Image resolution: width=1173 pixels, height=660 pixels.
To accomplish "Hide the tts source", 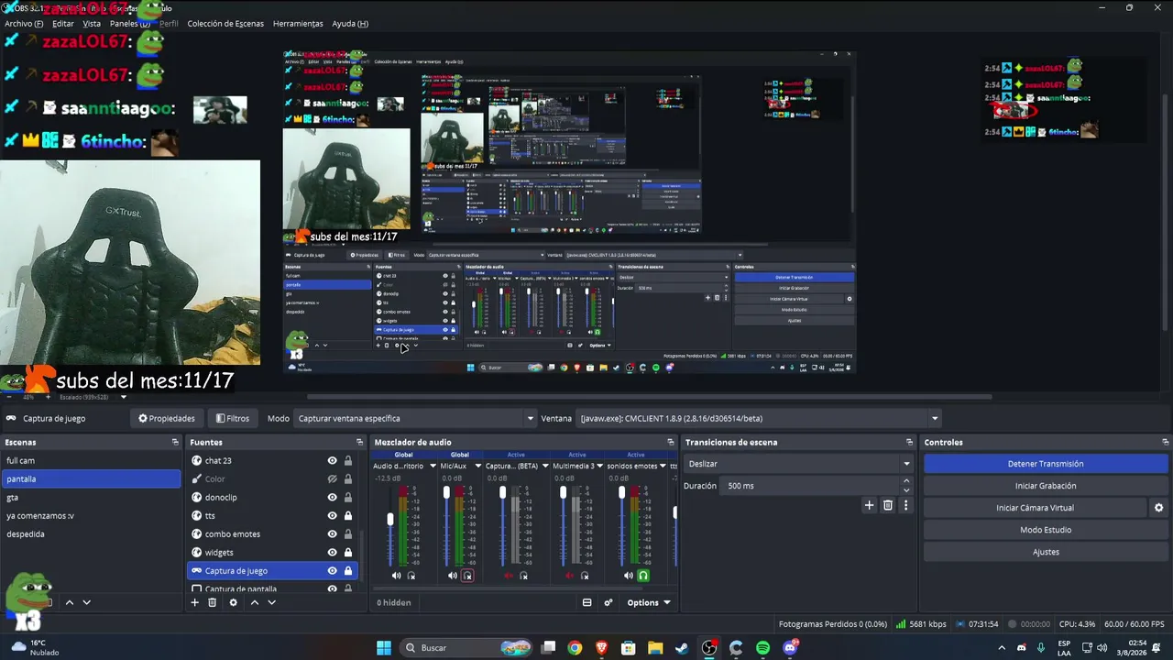I will pyautogui.click(x=332, y=515).
